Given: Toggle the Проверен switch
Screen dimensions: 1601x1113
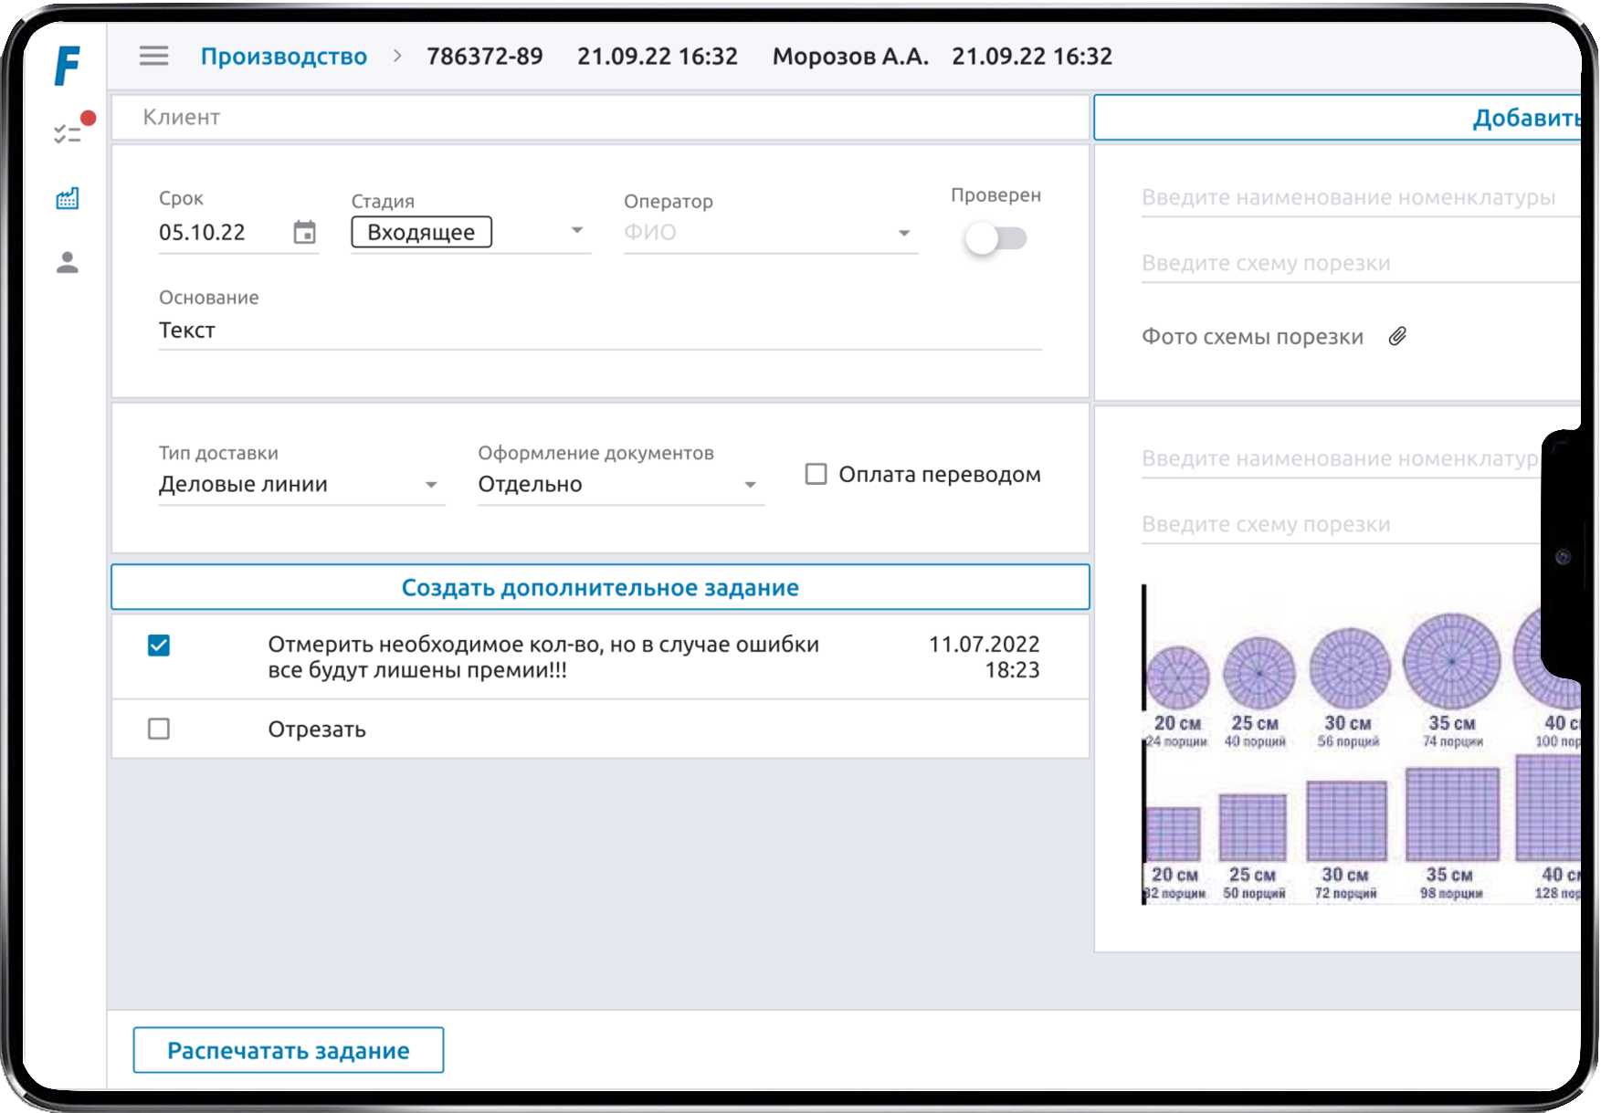Looking at the screenshot, I should point(995,239).
